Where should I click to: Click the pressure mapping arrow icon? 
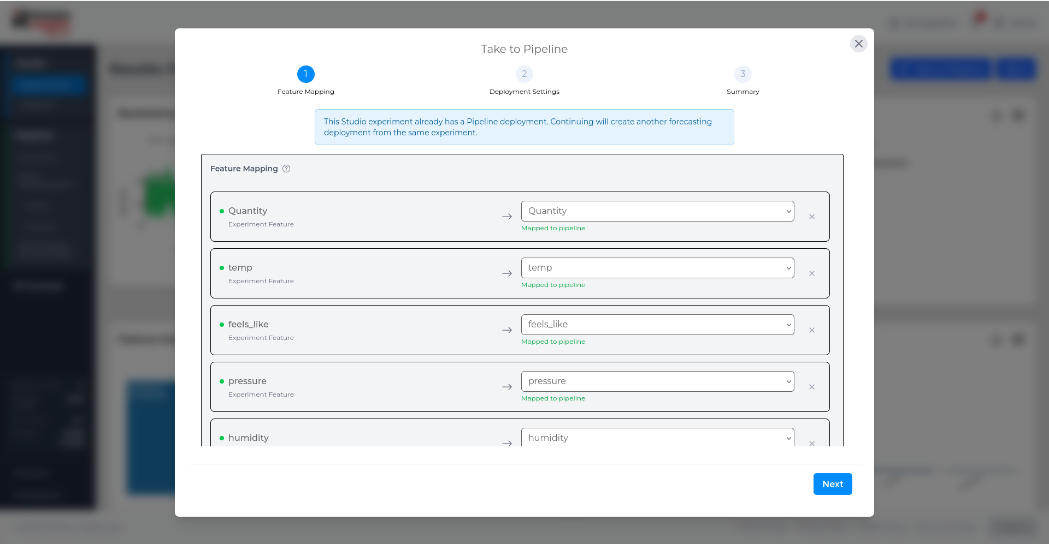coord(507,387)
